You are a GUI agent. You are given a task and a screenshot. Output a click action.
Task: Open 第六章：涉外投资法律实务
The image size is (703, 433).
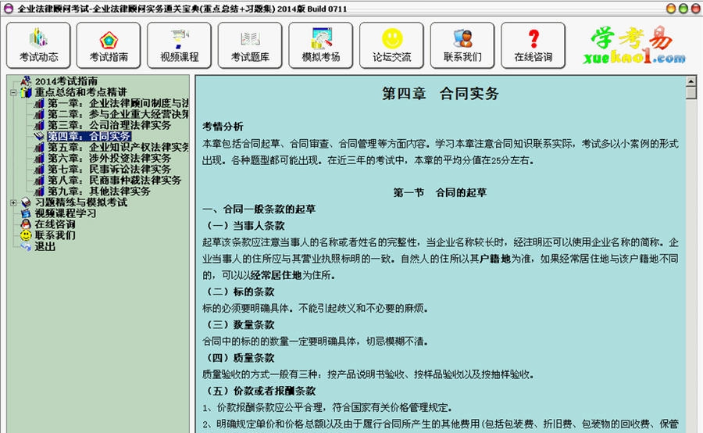pyautogui.click(x=109, y=158)
